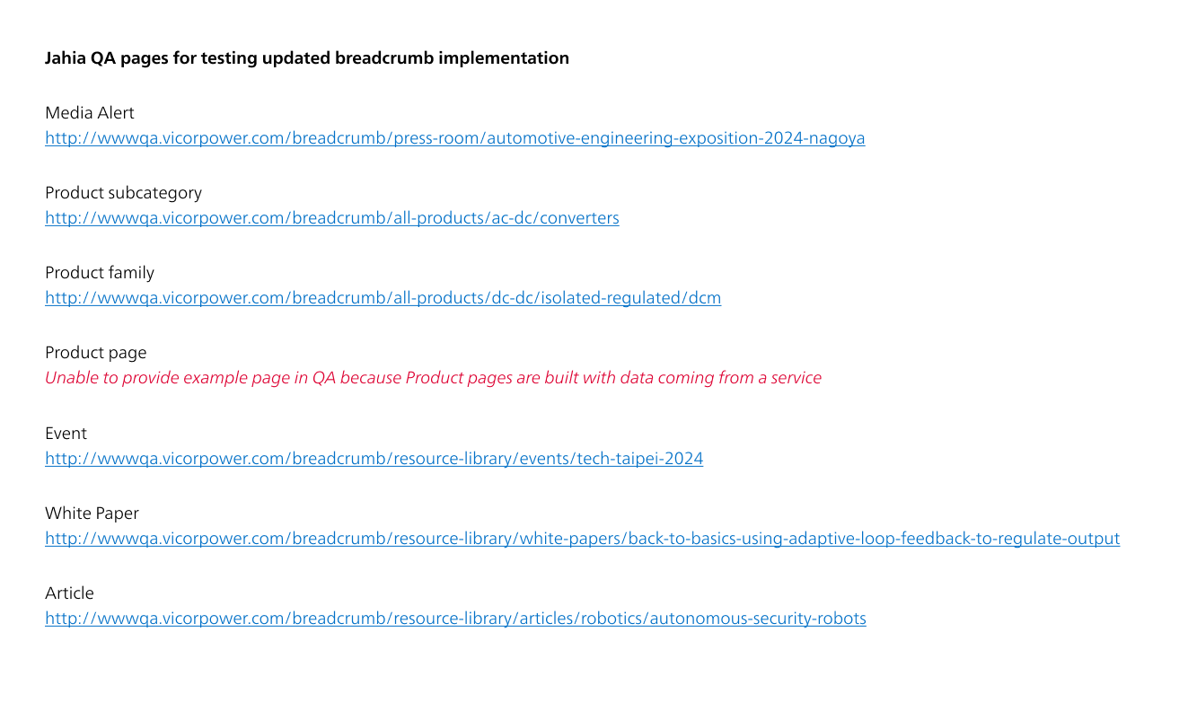Follow the Product family dcm link
Screen dimensions: 1188x720
[x=383, y=298]
